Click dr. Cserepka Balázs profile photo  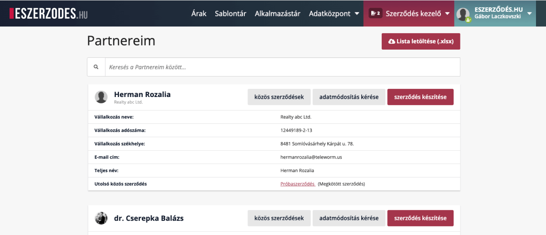(101, 218)
